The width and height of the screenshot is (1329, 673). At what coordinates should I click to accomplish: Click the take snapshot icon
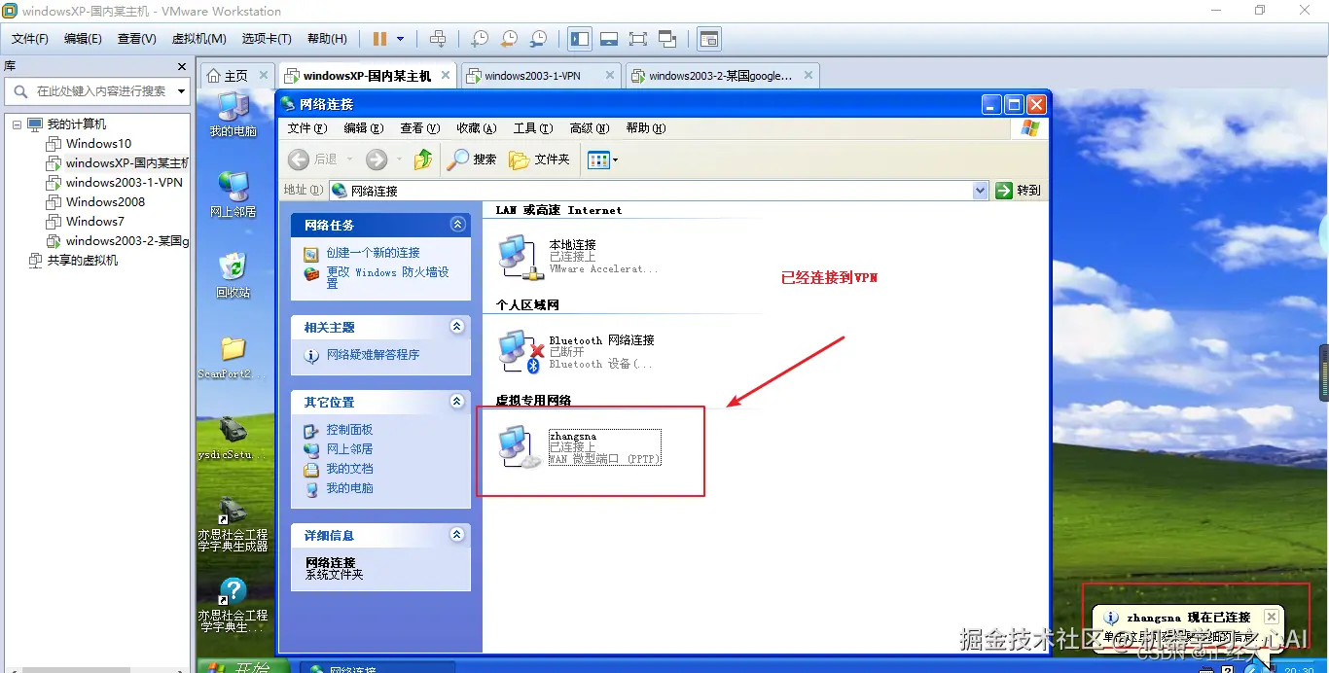click(480, 39)
